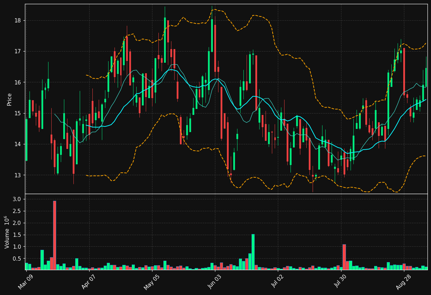Select the tall green volume bar in mid-June
The height and width of the screenshot is (295, 431).
253,252
